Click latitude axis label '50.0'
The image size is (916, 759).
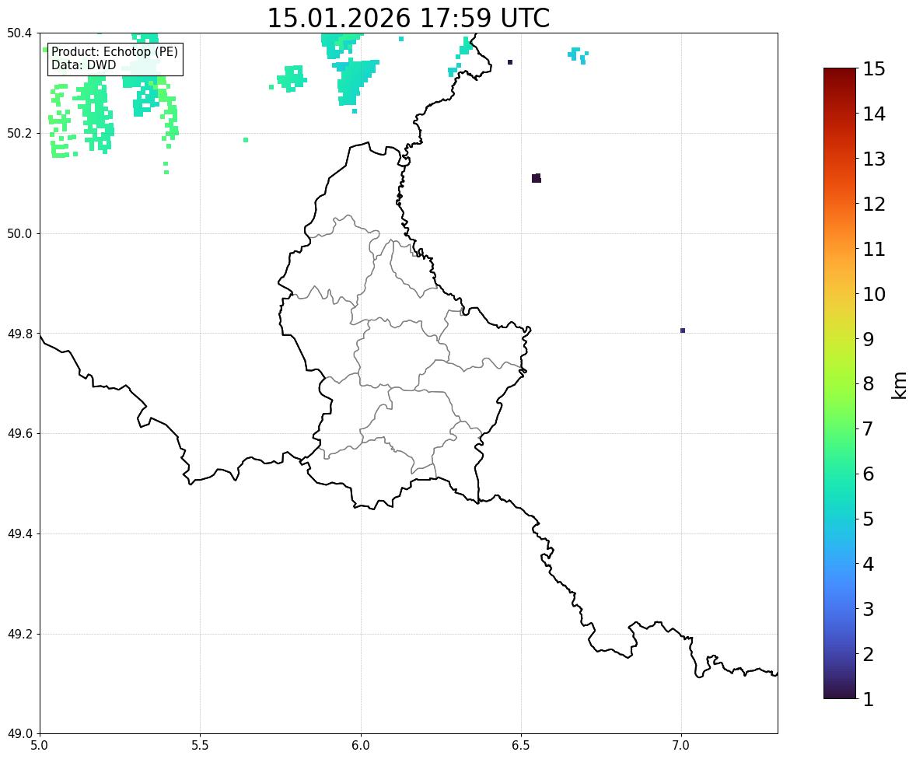(19, 234)
